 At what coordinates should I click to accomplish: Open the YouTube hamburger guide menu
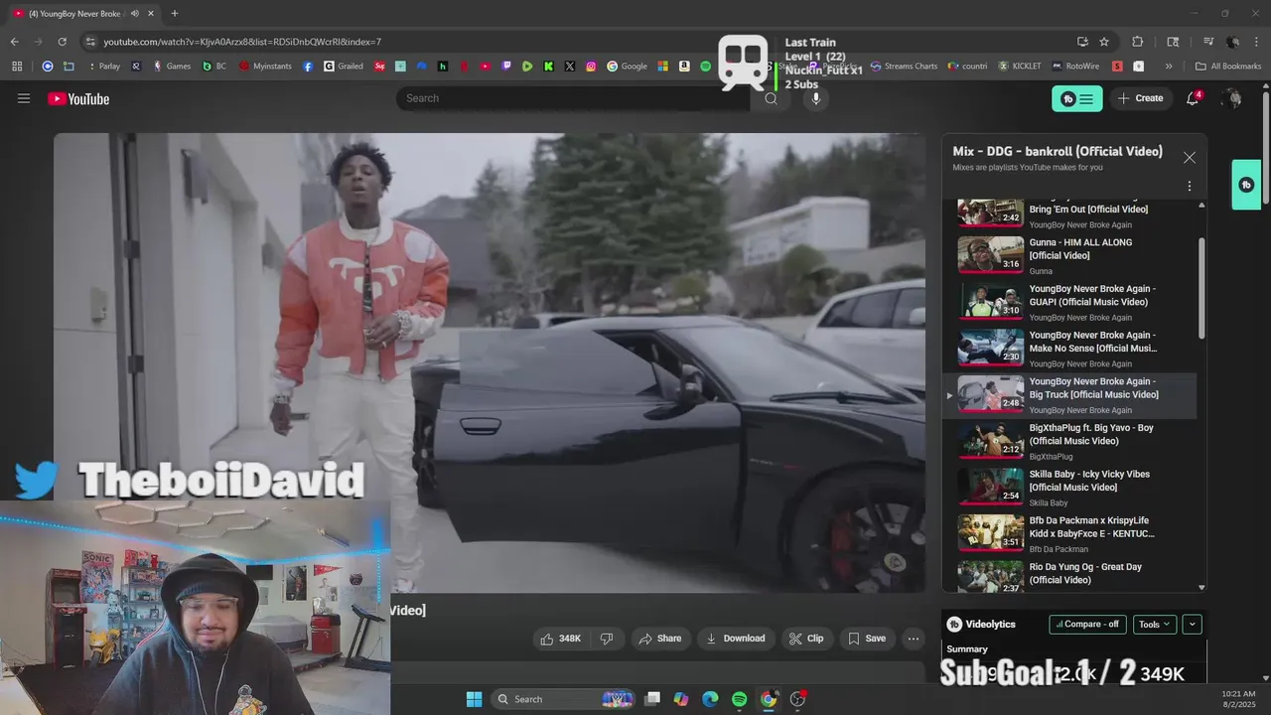coord(24,98)
